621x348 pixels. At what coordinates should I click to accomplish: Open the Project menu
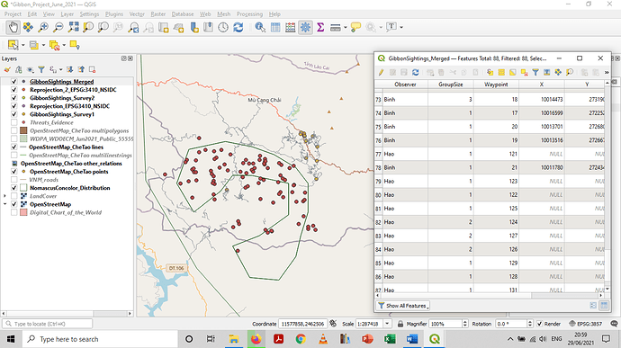point(13,13)
